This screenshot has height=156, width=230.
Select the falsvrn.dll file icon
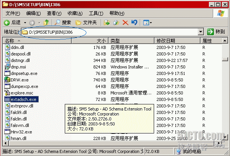pyautogui.click(x=7, y=125)
